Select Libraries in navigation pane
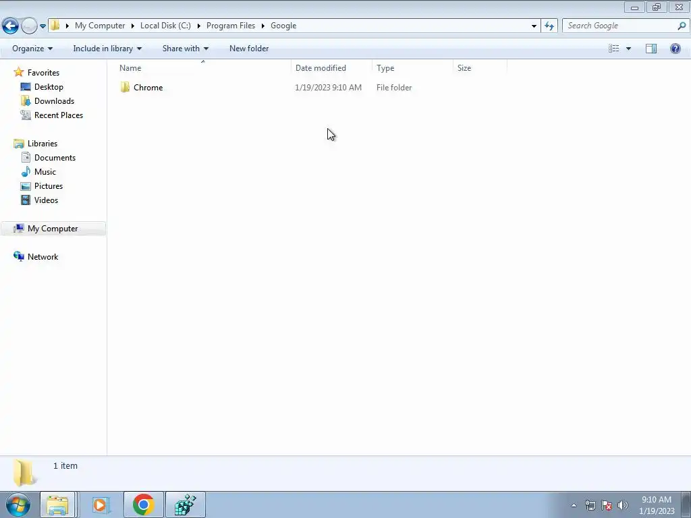 click(x=43, y=143)
